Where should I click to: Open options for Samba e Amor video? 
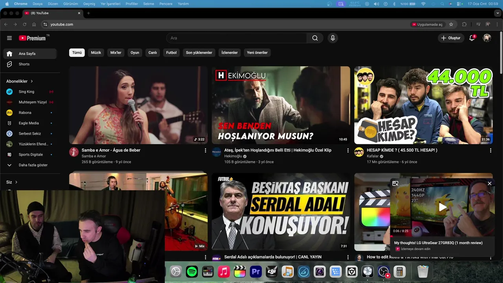[x=205, y=151]
